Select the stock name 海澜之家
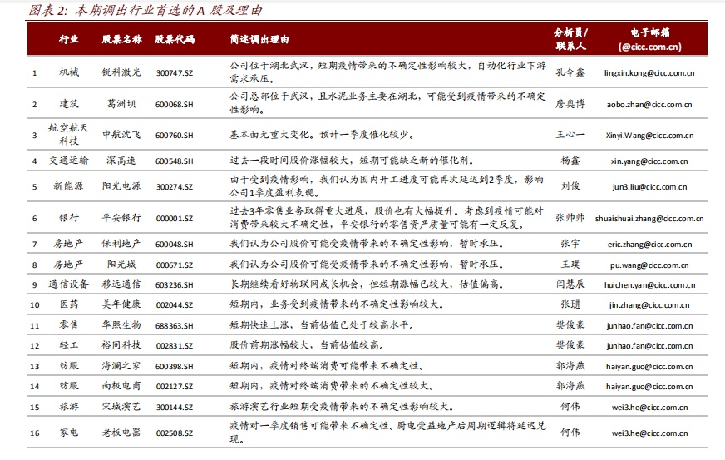The height and width of the screenshot is (460, 725). (121, 366)
